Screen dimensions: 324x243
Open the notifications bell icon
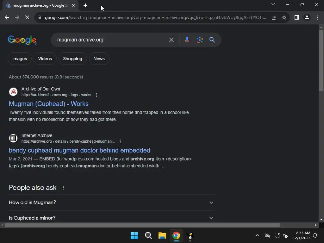[315, 235]
